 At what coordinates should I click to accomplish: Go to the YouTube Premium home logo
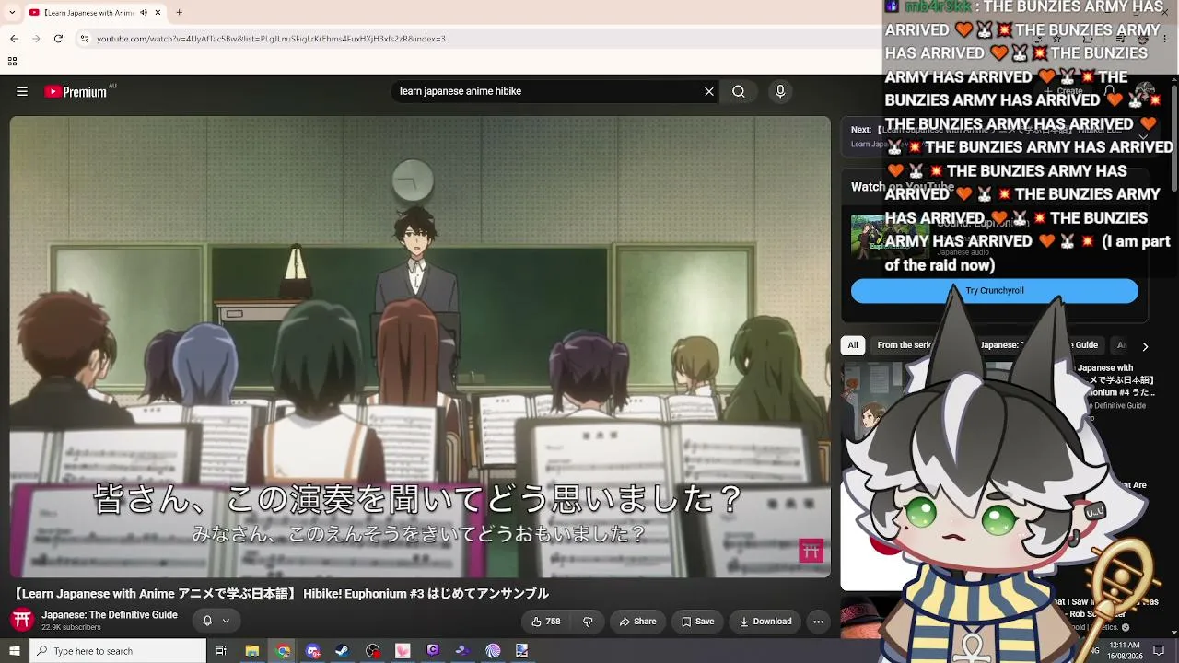tap(76, 91)
